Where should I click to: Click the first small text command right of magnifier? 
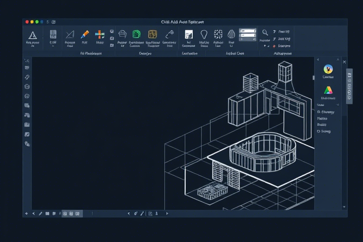click(281, 32)
